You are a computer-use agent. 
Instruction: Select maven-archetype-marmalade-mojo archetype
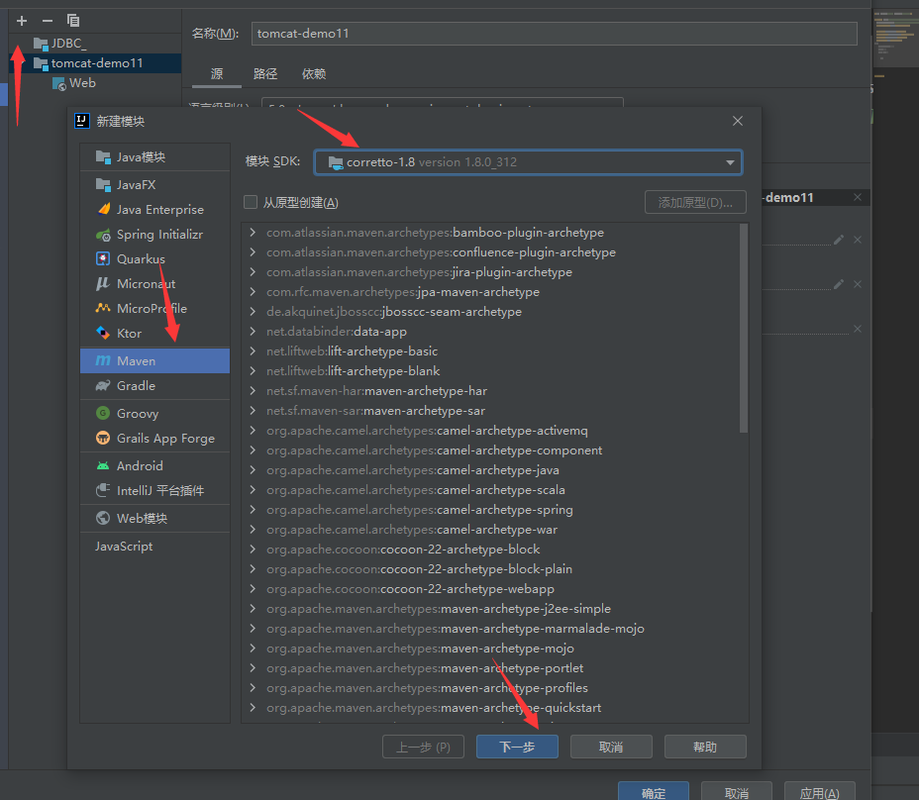click(456, 629)
